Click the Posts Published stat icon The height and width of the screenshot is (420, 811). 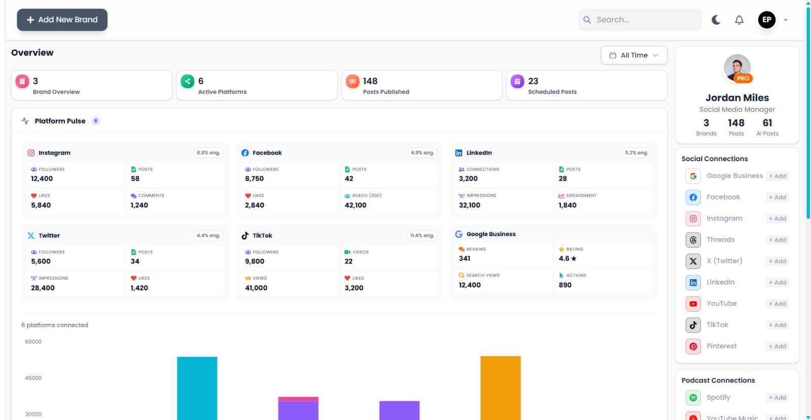pos(352,81)
